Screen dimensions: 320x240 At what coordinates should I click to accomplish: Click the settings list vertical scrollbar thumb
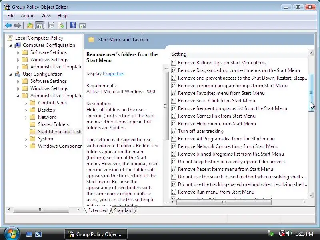311,93
